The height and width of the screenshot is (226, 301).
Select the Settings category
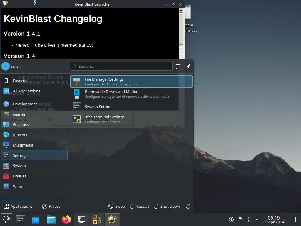pos(34,155)
